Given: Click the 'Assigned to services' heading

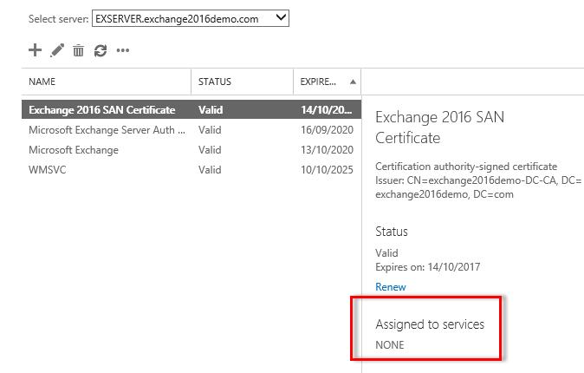Looking at the screenshot, I should click(x=430, y=324).
